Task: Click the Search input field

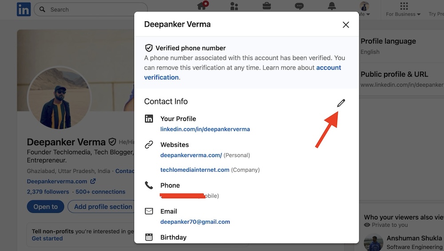Action: click(x=91, y=9)
